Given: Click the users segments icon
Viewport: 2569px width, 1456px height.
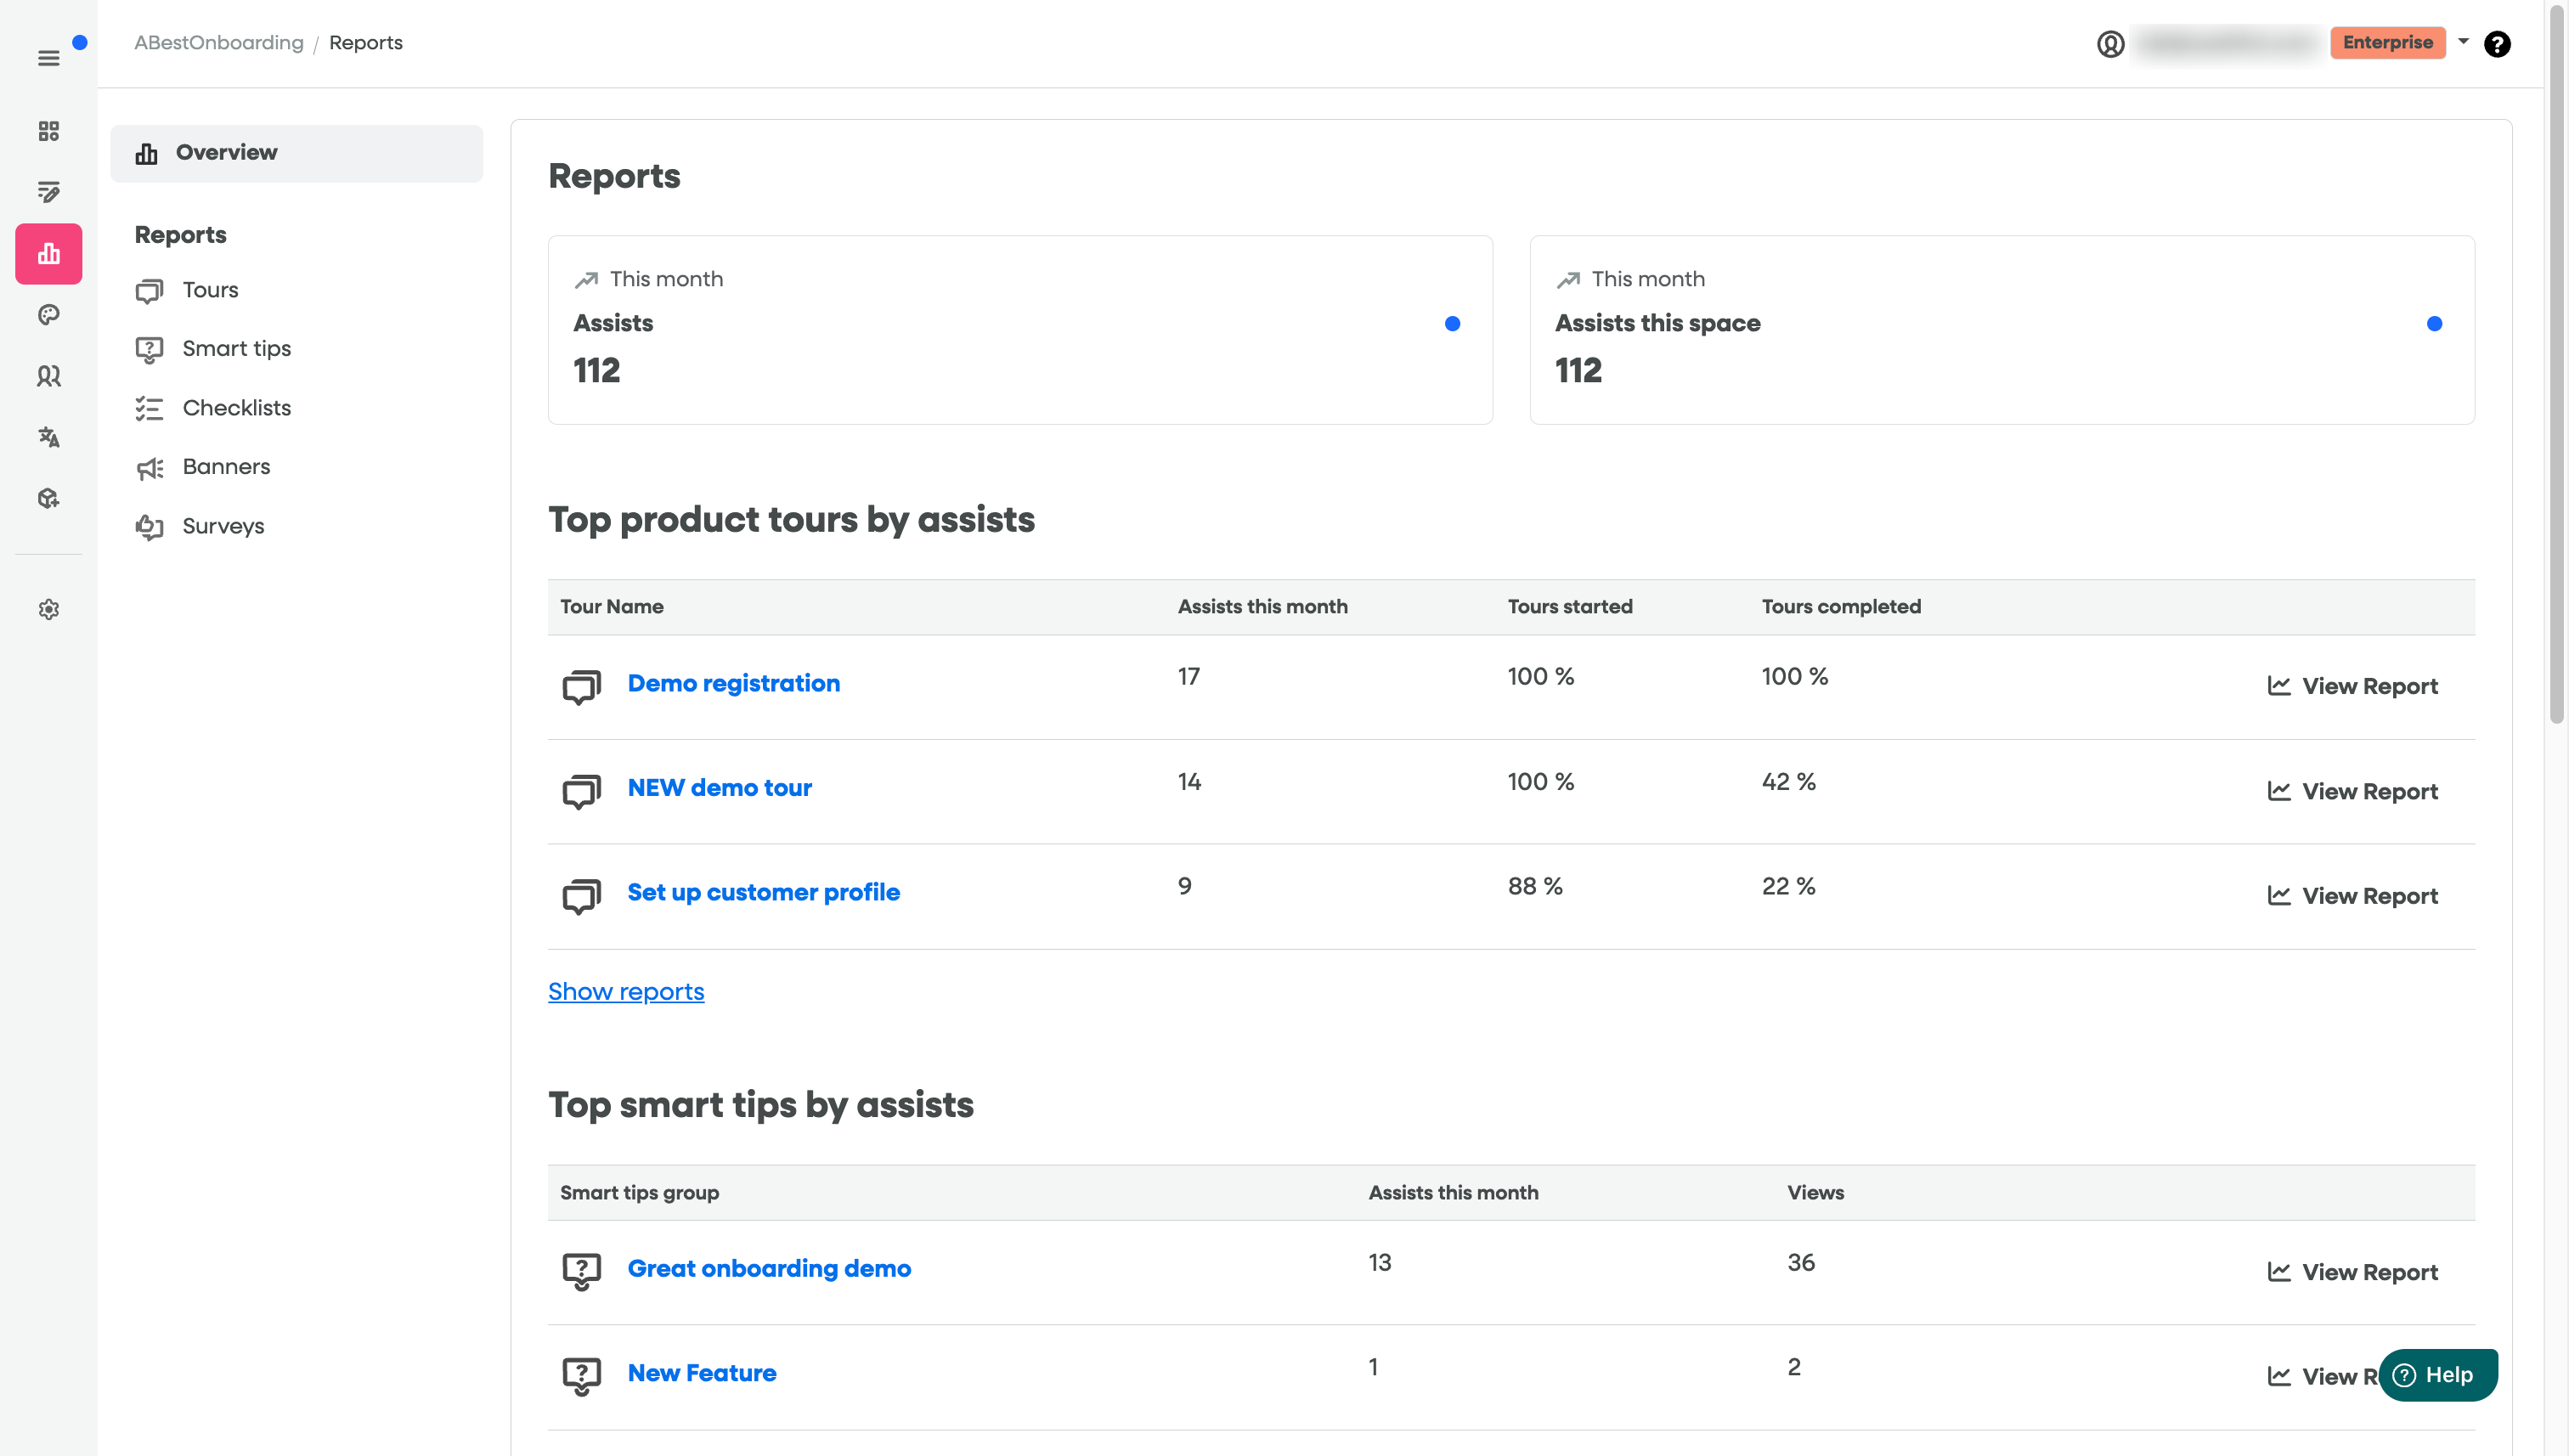Looking at the screenshot, I should (x=48, y=376).
